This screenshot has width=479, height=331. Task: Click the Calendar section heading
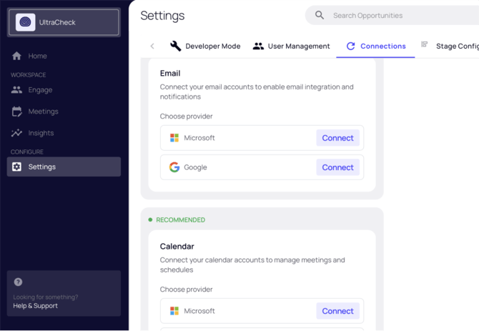(x=177, y=247)
